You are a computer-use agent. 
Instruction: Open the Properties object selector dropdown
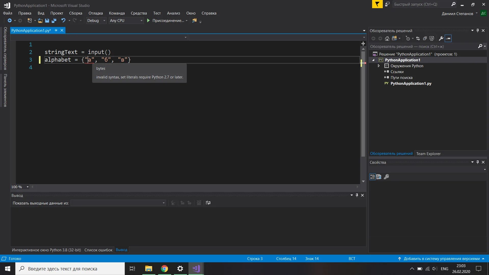(485, 169)
